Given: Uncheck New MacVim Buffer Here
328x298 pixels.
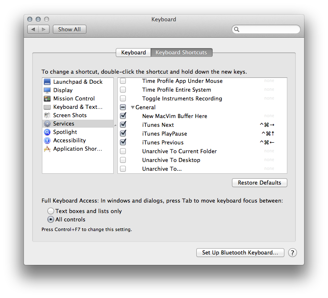Looking at the screenshot, I should pyautogui.click(x=123, y=116).
